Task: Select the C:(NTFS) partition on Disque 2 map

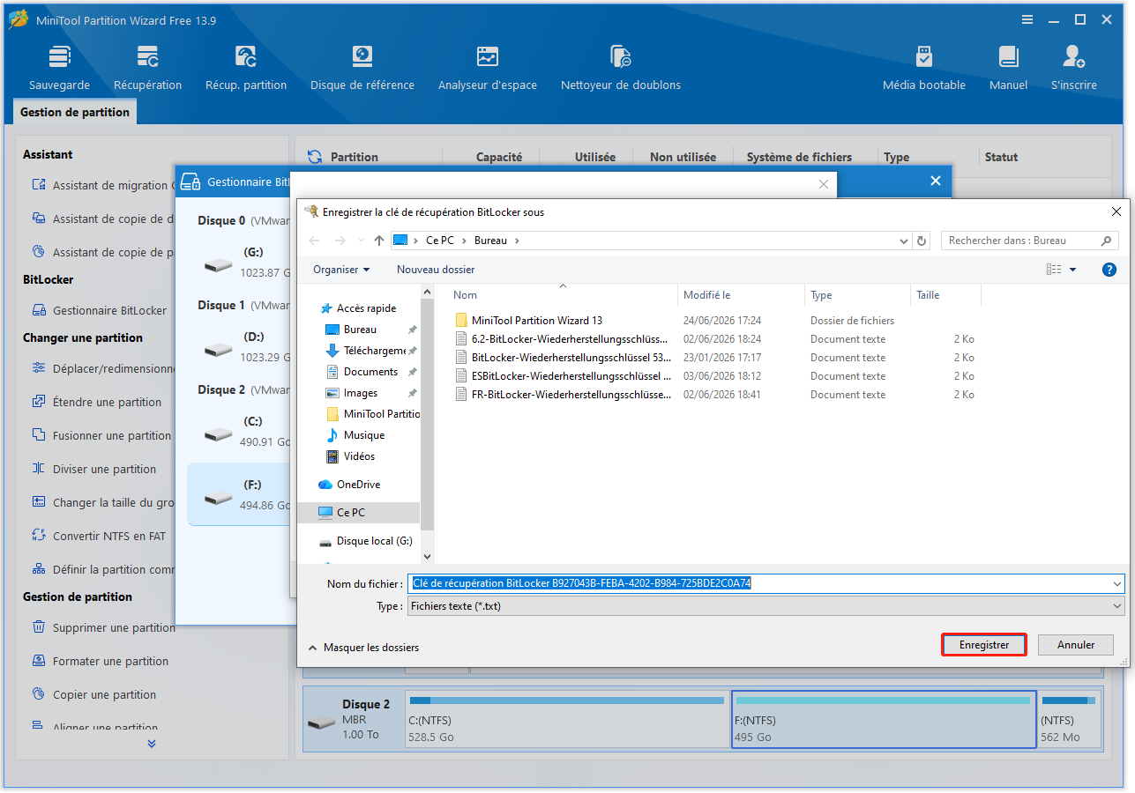Action: coord(566,719)
